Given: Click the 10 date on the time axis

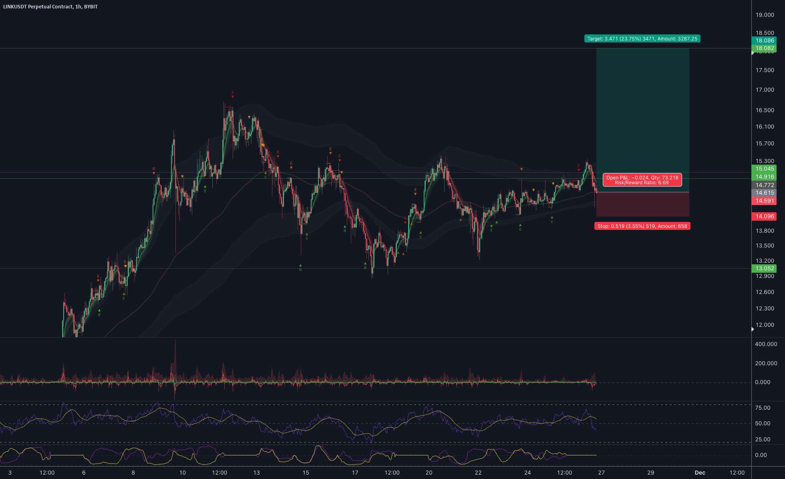Looking at the screenshot, I should (x=183, y=473).
